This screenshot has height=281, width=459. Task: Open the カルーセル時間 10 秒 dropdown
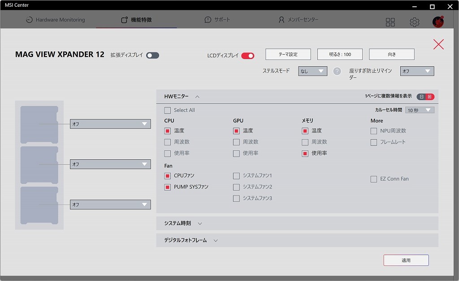420,110
